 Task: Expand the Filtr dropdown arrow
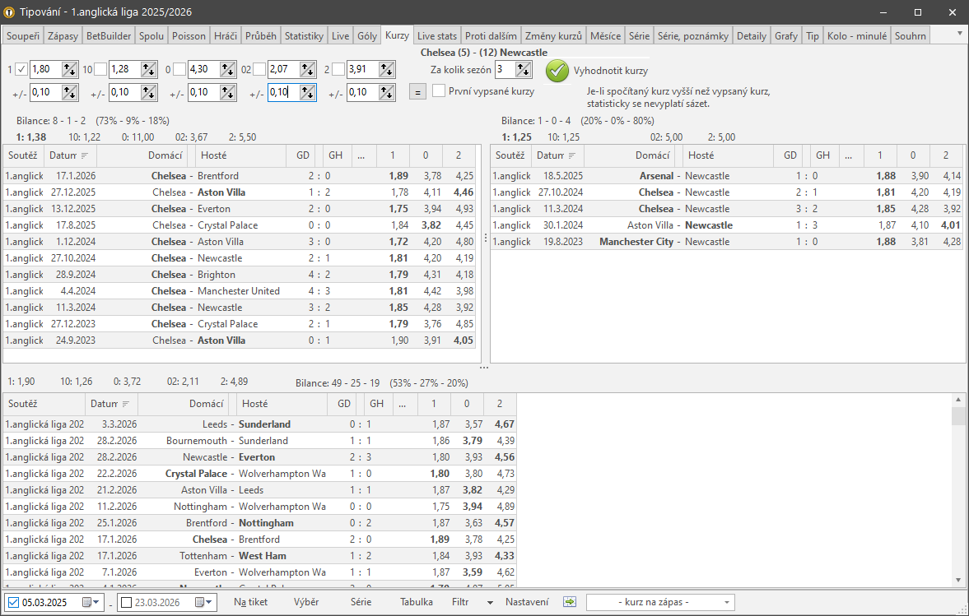490,602
